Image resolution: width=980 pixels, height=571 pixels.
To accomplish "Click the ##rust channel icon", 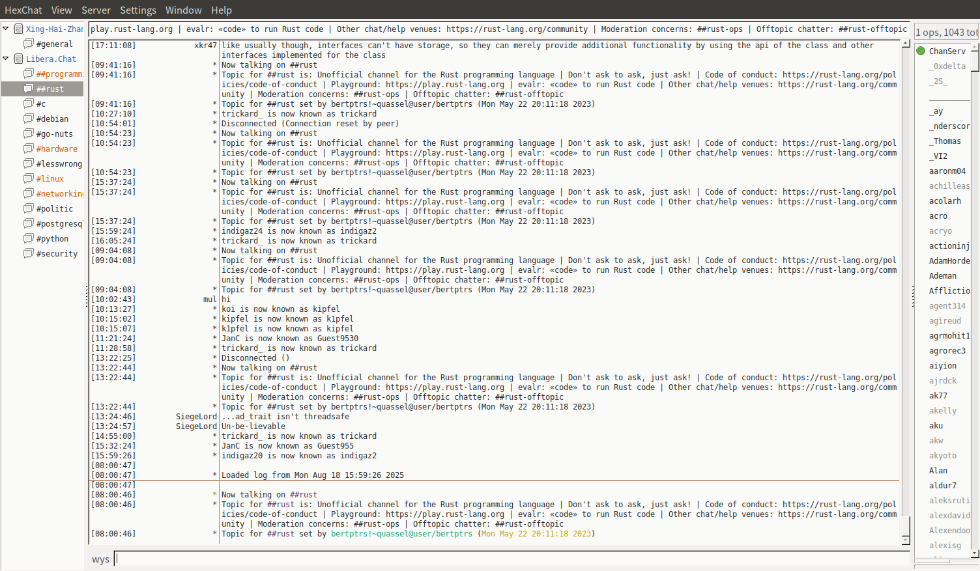I will pos(29,89).
